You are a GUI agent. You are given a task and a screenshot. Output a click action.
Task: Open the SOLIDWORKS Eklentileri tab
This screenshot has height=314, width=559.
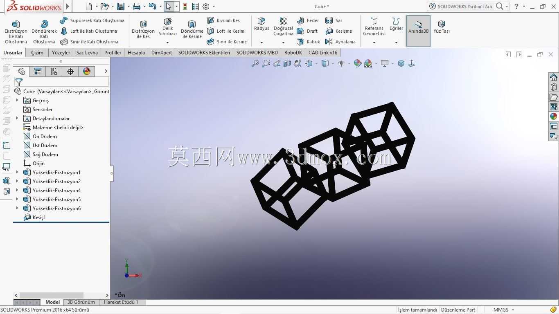(204, 52)
